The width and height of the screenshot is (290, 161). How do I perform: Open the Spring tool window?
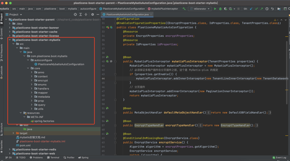(83, 158)
